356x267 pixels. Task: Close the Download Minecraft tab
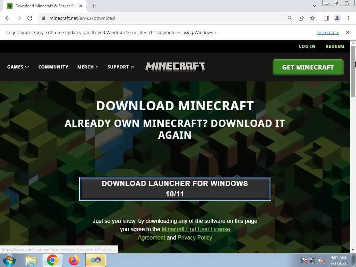pyautogui.click(x=80, y=6)
